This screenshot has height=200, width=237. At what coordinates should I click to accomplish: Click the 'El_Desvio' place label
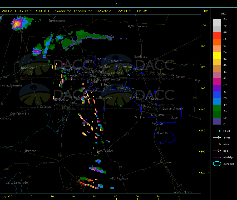point(62,100)
